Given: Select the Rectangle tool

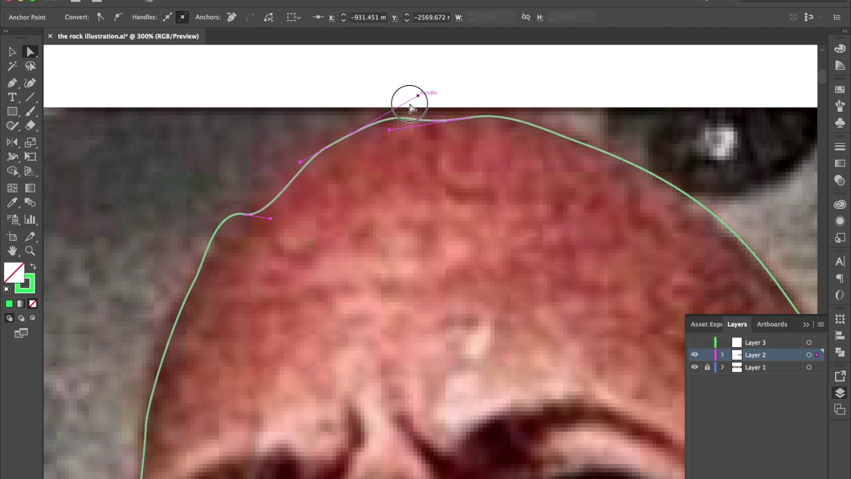Looking at the screenshot, I should click(x=13, y=112).
